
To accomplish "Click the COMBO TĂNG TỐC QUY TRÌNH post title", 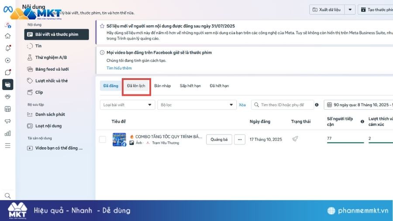I will pyautogui.click(x=169, y=137).
